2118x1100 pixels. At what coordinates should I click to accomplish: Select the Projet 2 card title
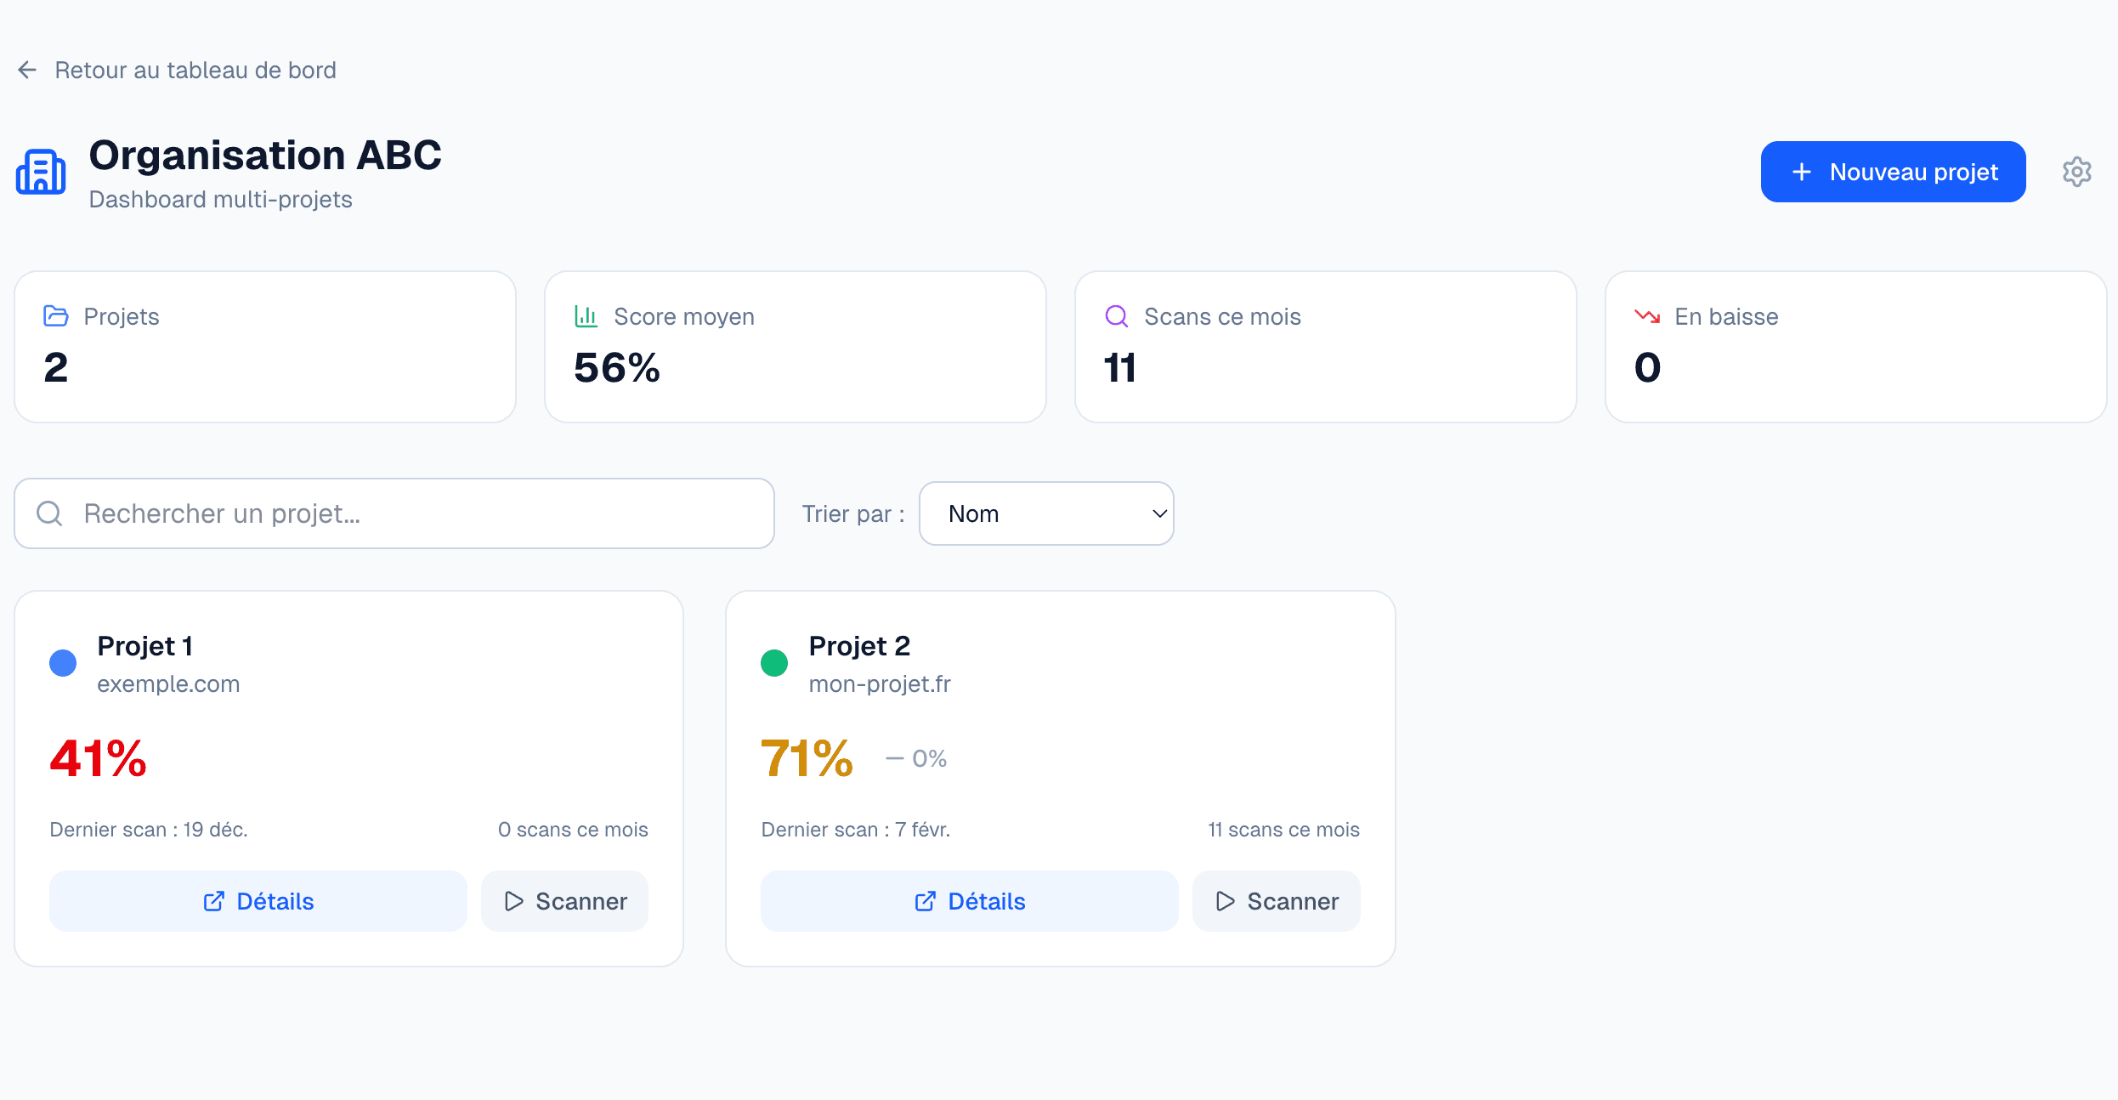(x=859, y=645)
